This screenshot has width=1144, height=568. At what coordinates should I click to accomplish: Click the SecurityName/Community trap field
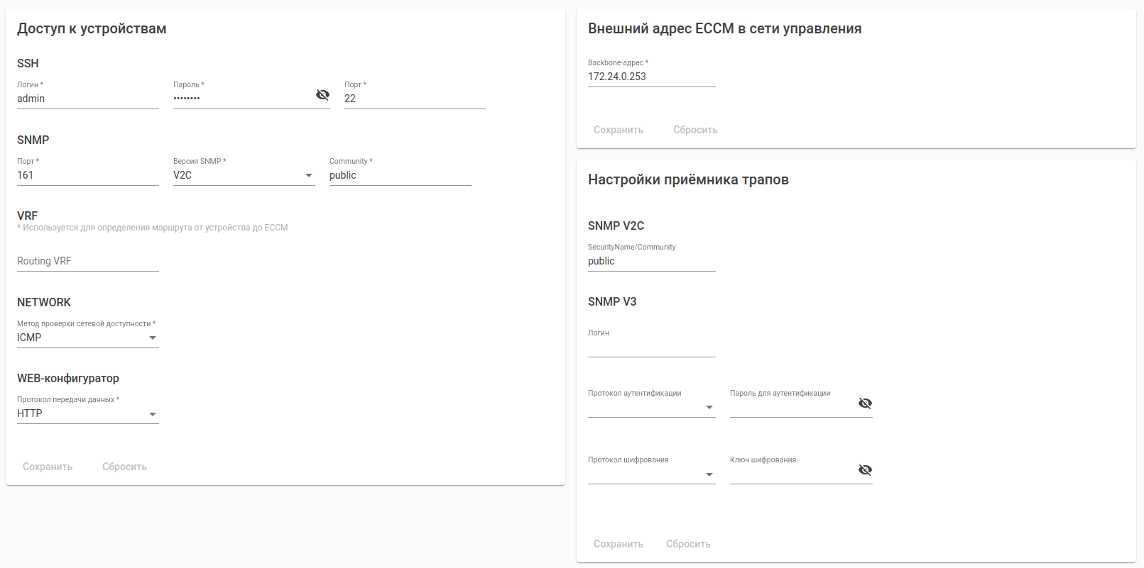click(x=651, y=261)
